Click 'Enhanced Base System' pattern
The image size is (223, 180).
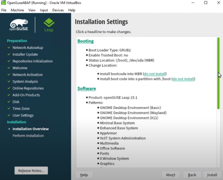tap(119, 128)
